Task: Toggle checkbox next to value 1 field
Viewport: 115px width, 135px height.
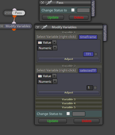Action: point(95,88)
